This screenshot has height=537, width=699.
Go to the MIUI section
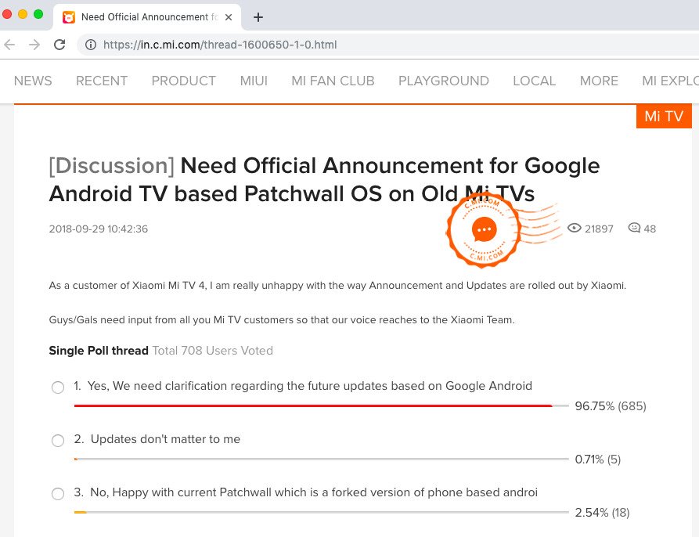click(x=253, y=81)
